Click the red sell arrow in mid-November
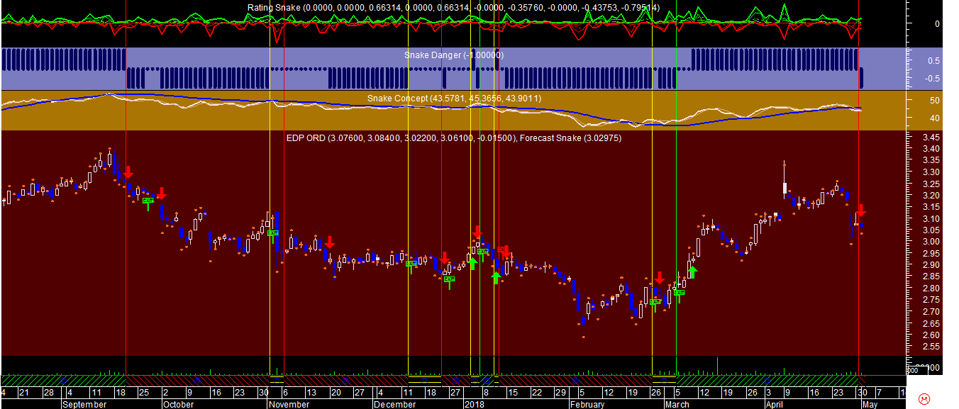 click(x=329, y=242)
